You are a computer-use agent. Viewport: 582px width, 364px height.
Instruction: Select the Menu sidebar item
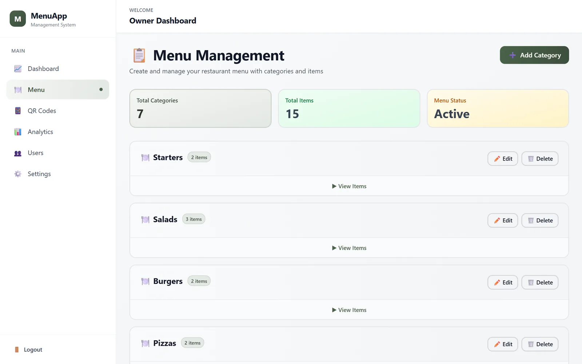58,90
